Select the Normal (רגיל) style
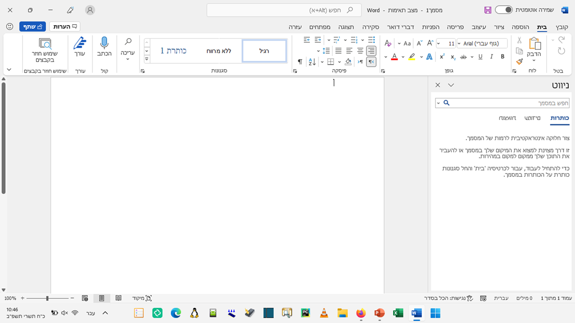Viewport: 575px width, 323px height. [264, 51]
